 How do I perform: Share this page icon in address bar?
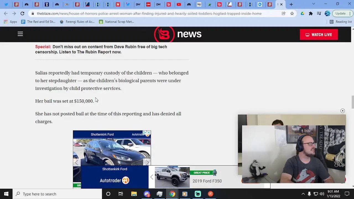pos(283,14)
